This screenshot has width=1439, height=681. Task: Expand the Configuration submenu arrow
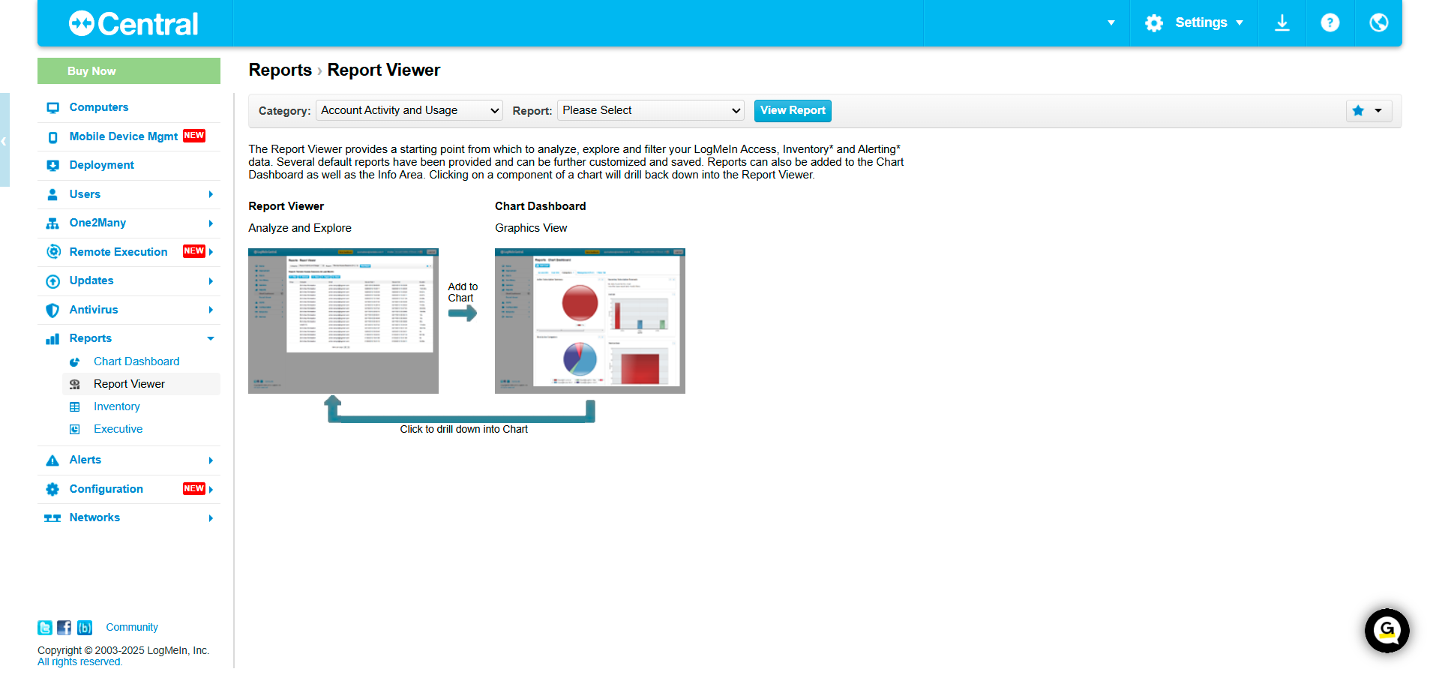point(211,490)
